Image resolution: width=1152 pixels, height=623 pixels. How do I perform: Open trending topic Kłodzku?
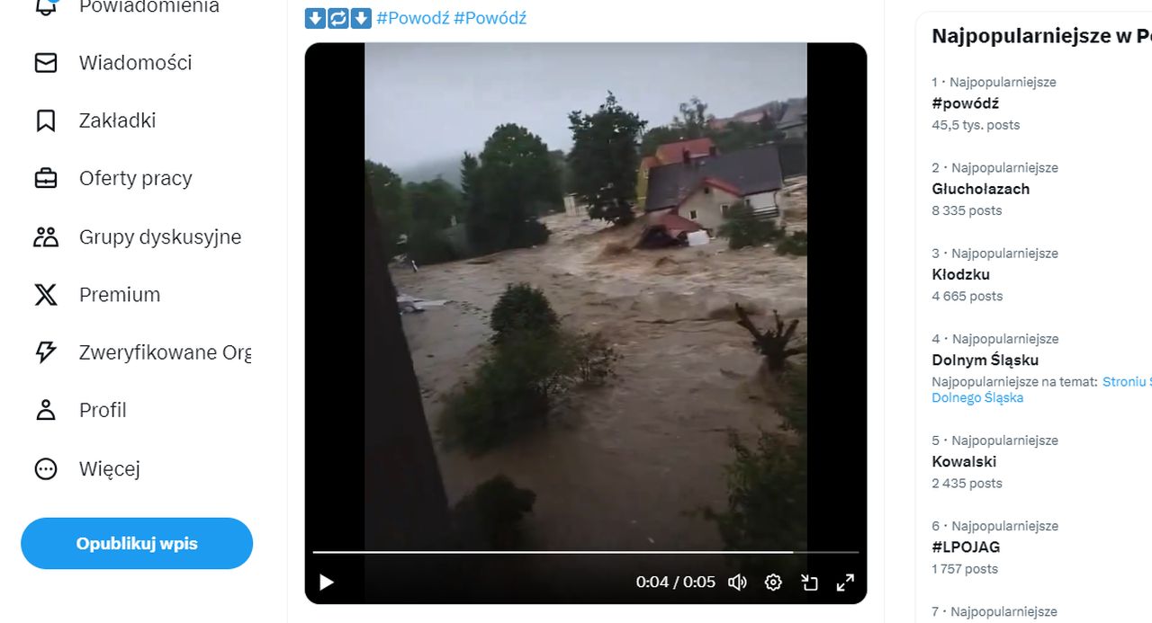(x=960, y=274)
